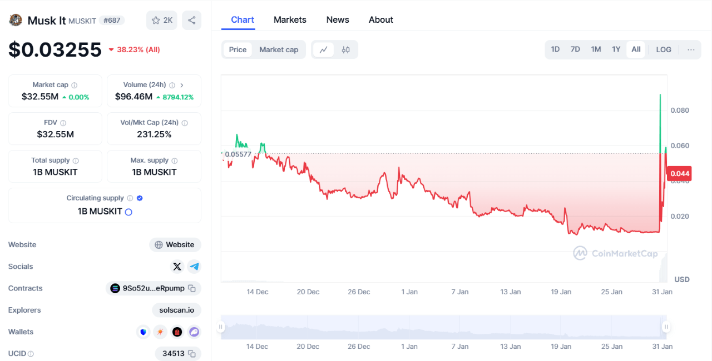Viewport: 712px width, 361px height.
Task: Open the X social profile icon
Action: [177, 267]
